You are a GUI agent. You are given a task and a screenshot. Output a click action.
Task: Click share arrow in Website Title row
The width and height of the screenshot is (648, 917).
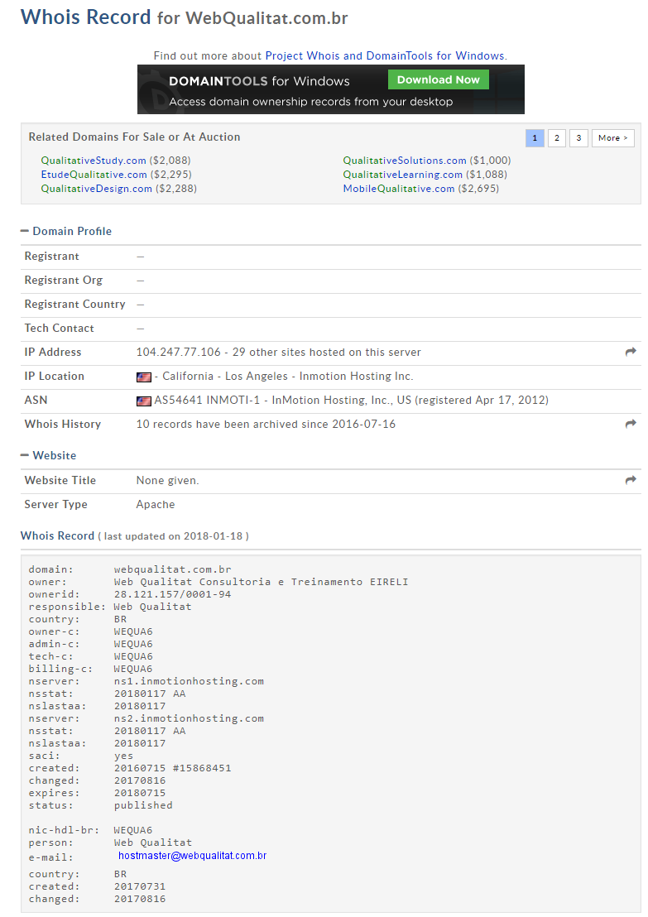pyautogui.click(x=631, y=479)
